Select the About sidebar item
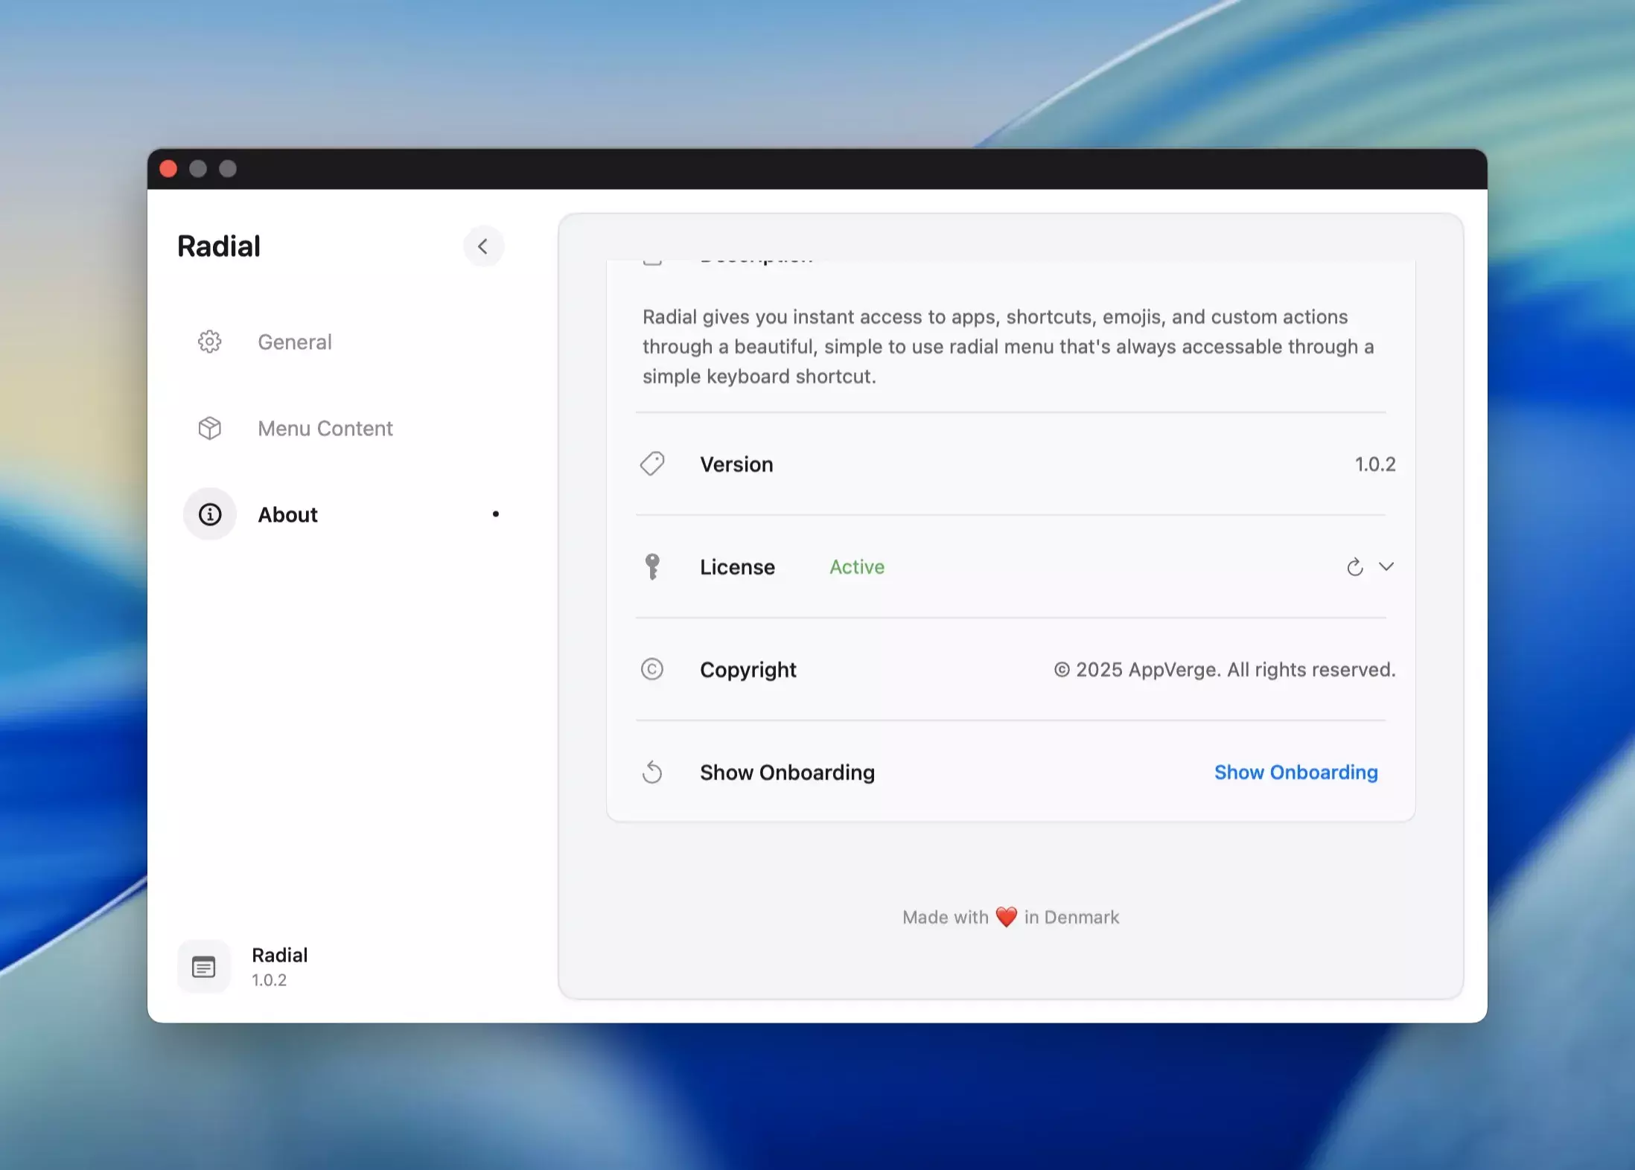1635x1170 pixels. pyautogui.click(x=288, y=514)
